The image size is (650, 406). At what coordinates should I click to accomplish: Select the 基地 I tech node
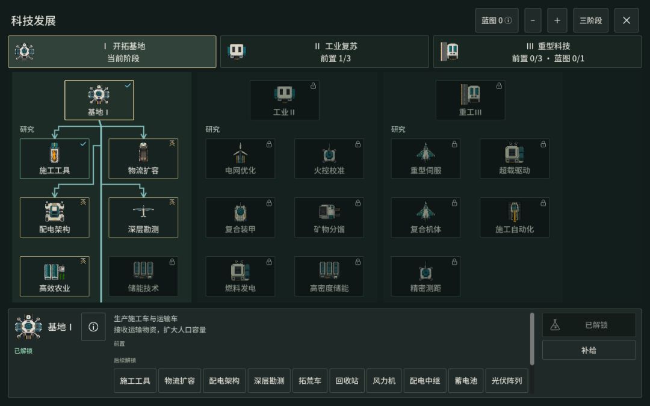coord(99,100)
